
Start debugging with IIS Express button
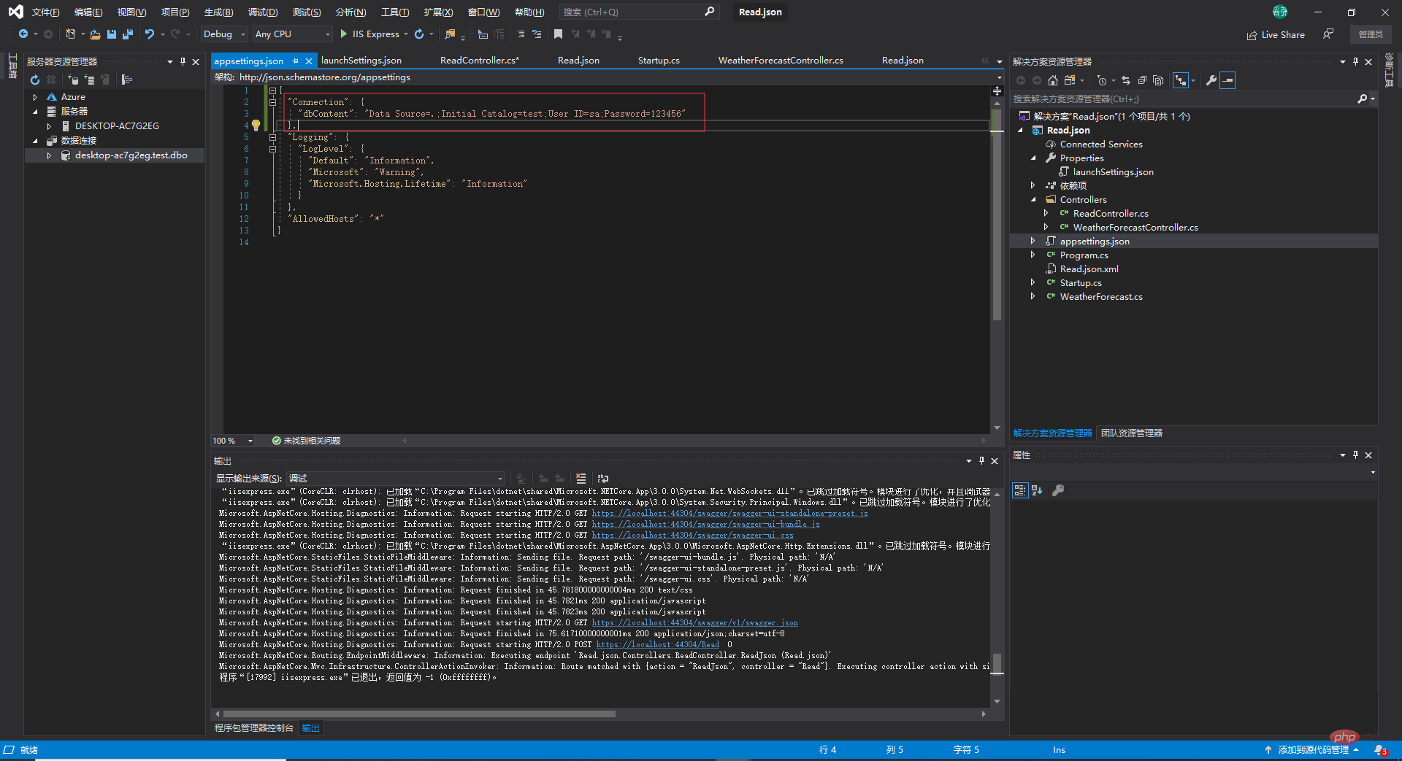(x=369, y=34)
